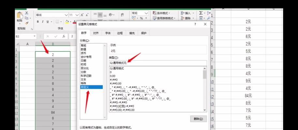Close the 设置单元格格式 dialog
This screenshot has width=298, height=130.
point(205,24)
